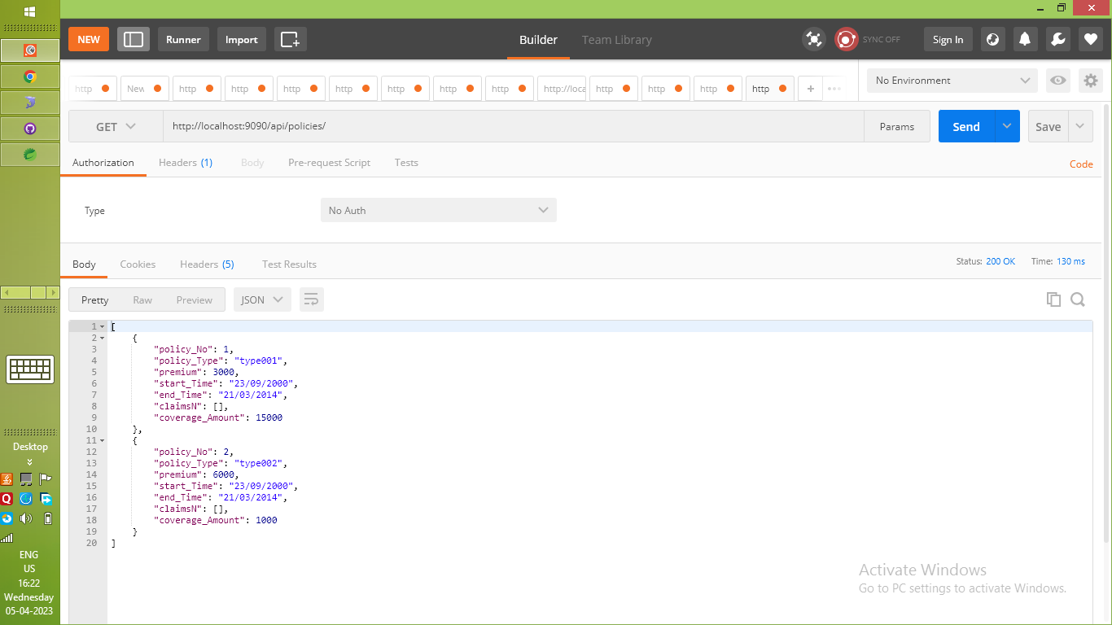1112x625 pixels.
Task: Toggle line wrap icon in response
Action: pos(311,299)
